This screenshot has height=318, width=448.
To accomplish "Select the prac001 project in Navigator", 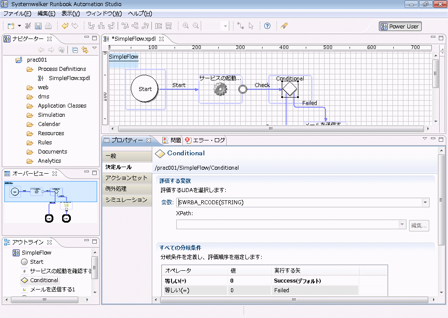I will [x=37, y=60].
